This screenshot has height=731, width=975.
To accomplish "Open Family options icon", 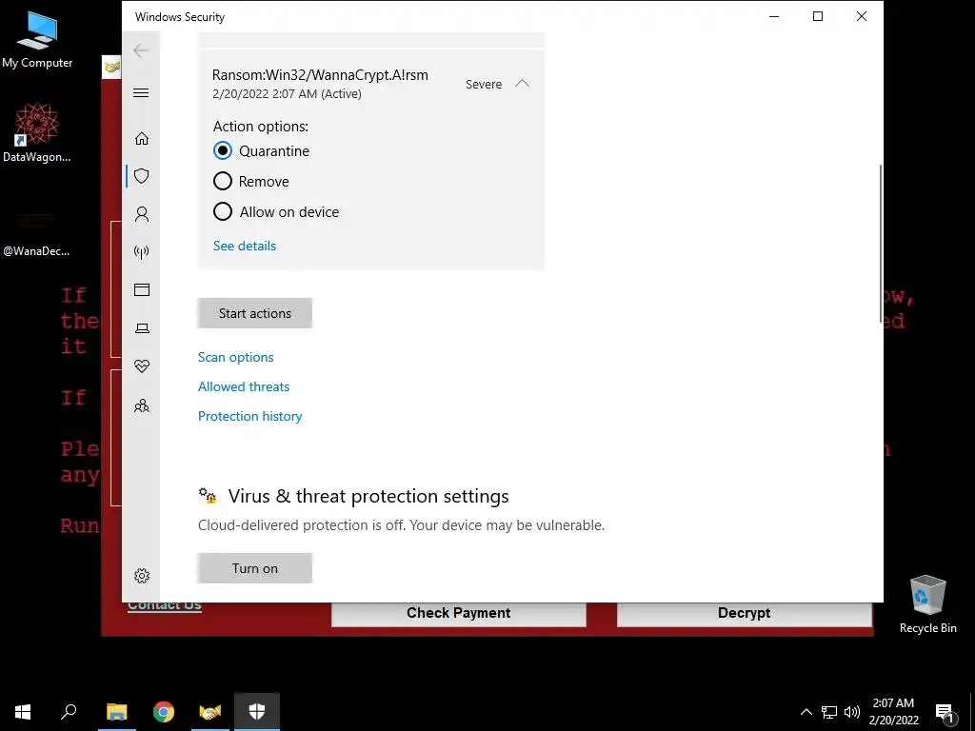I will click(x=142, y=405).
